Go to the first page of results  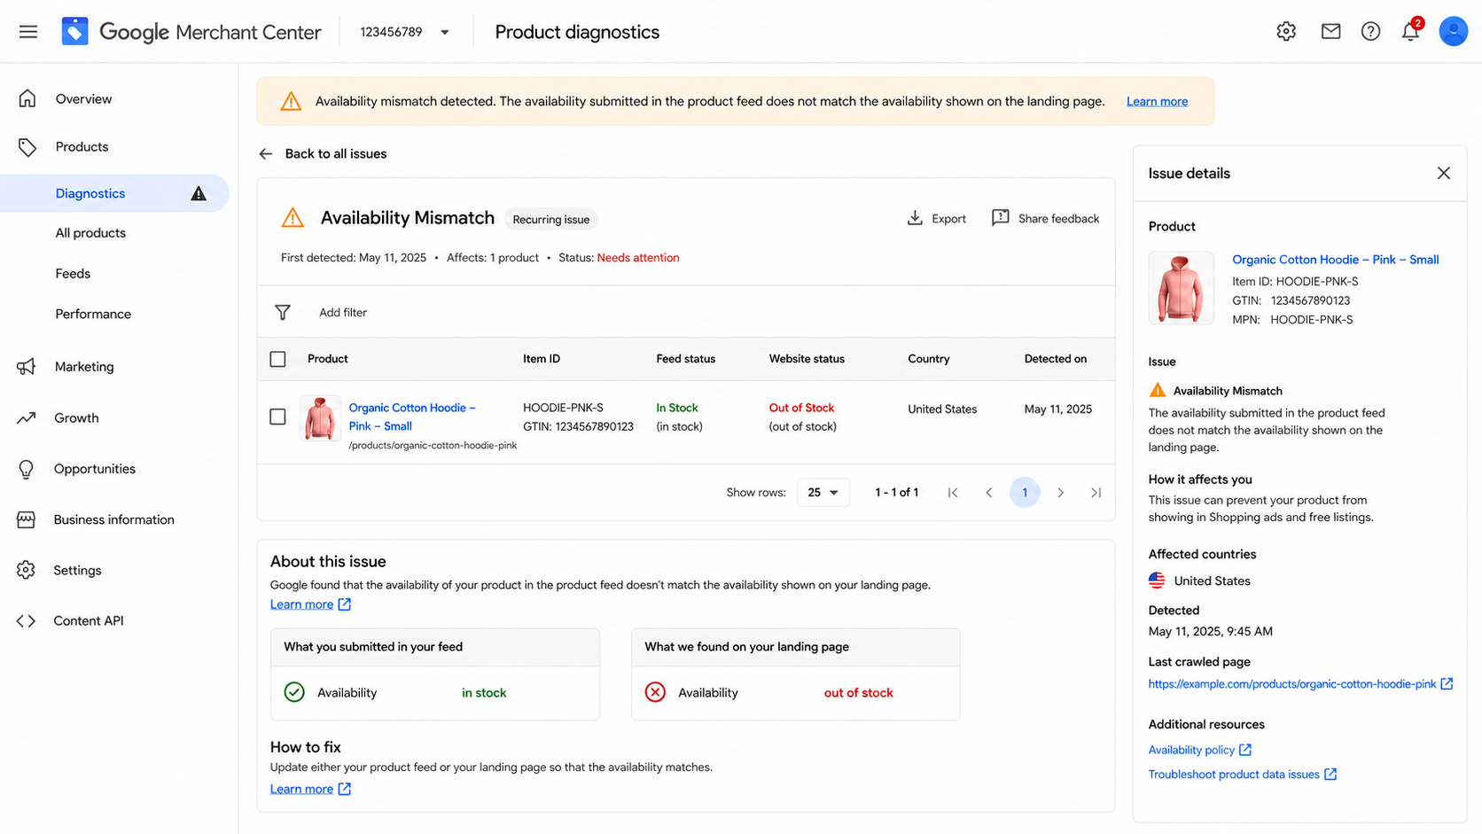[x=953, y=492]
